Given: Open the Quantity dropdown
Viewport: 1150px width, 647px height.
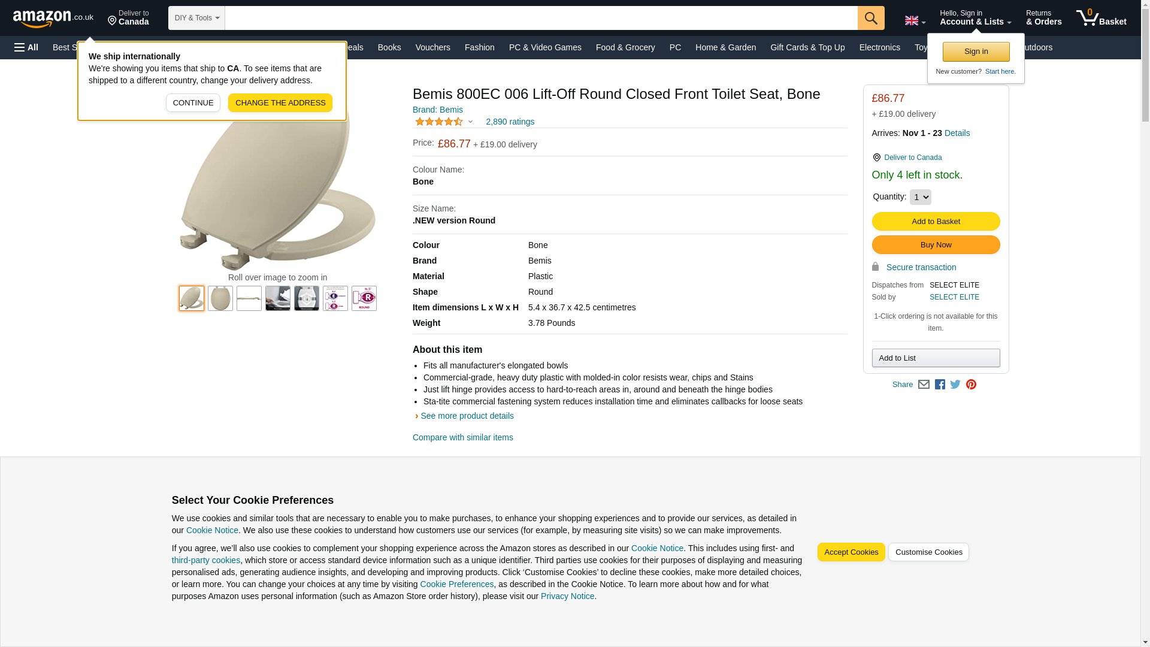Looking at the screenshot, I should tap(920, 197).
